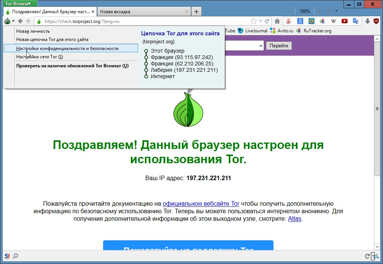Open Настройки конфиденциальности и безопасности
This screenshot has width=383, height=264.
tap(71, 49)
